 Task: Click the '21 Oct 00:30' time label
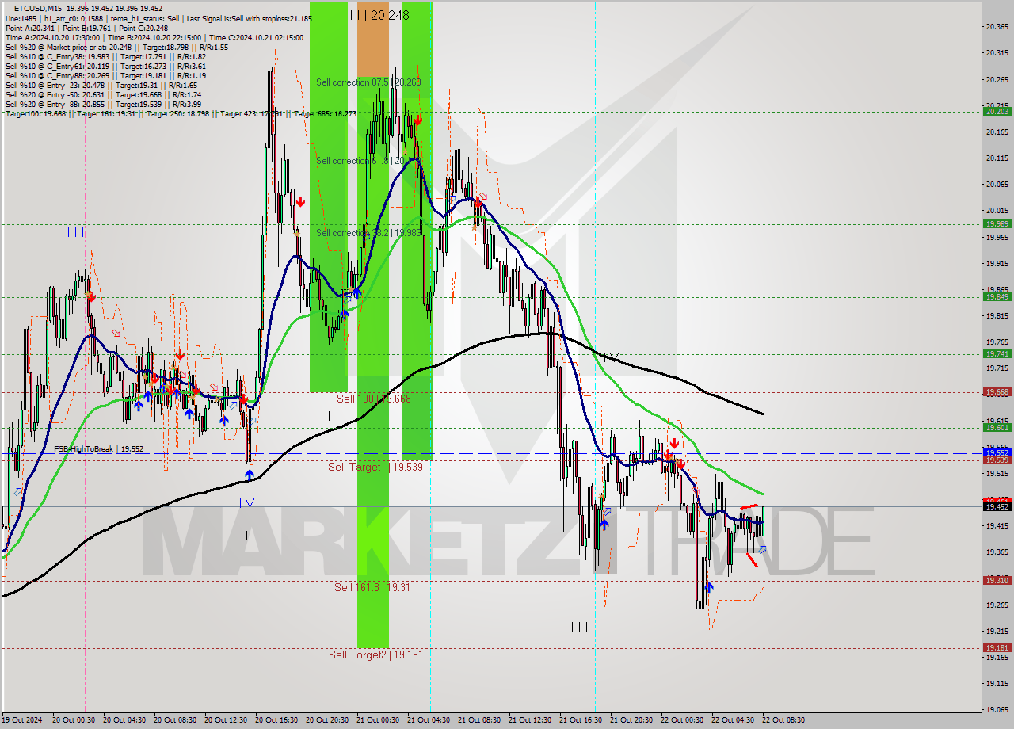(x=378, y=720)
